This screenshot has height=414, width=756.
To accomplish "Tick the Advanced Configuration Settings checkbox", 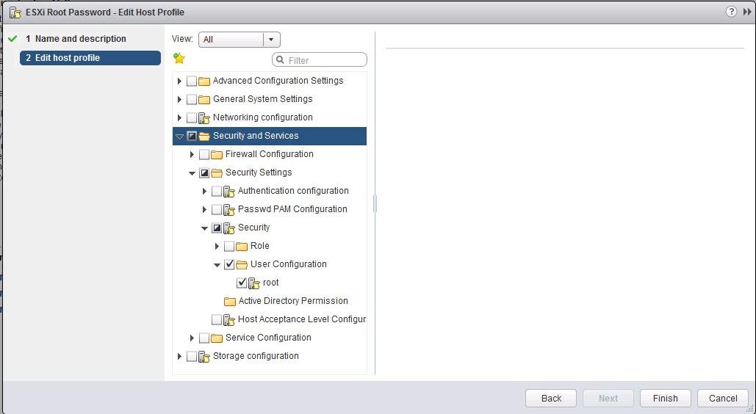I will [x=192, y=81].
